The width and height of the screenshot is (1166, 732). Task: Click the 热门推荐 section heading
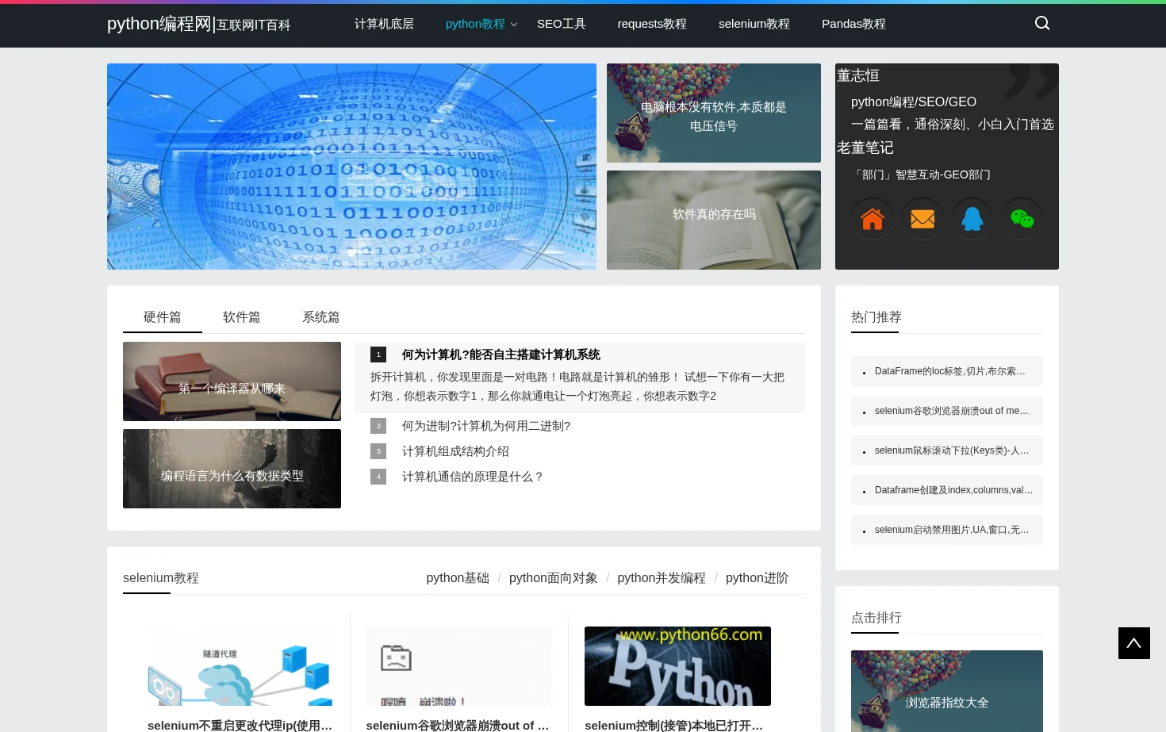876,317
